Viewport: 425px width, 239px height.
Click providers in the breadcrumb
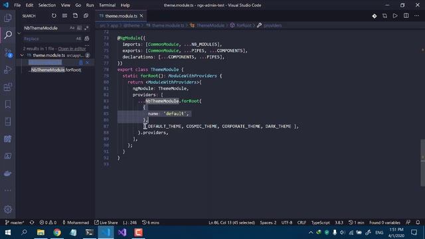tap(273, 25)
